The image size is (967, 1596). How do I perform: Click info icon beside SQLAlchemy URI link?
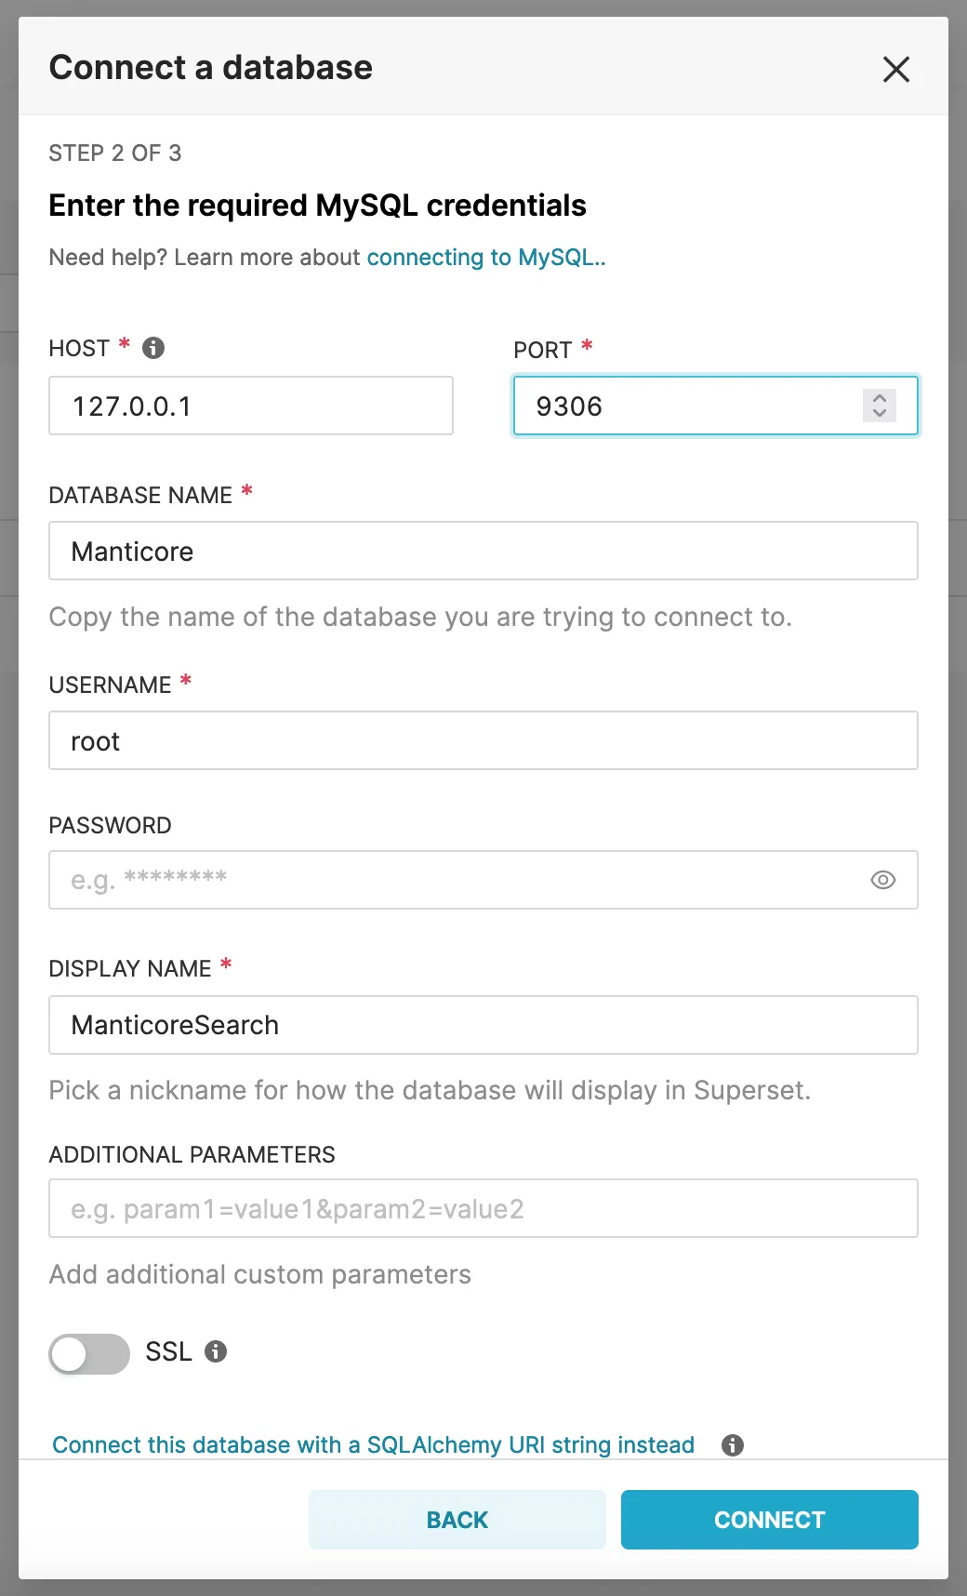(x=733, y=1444)
